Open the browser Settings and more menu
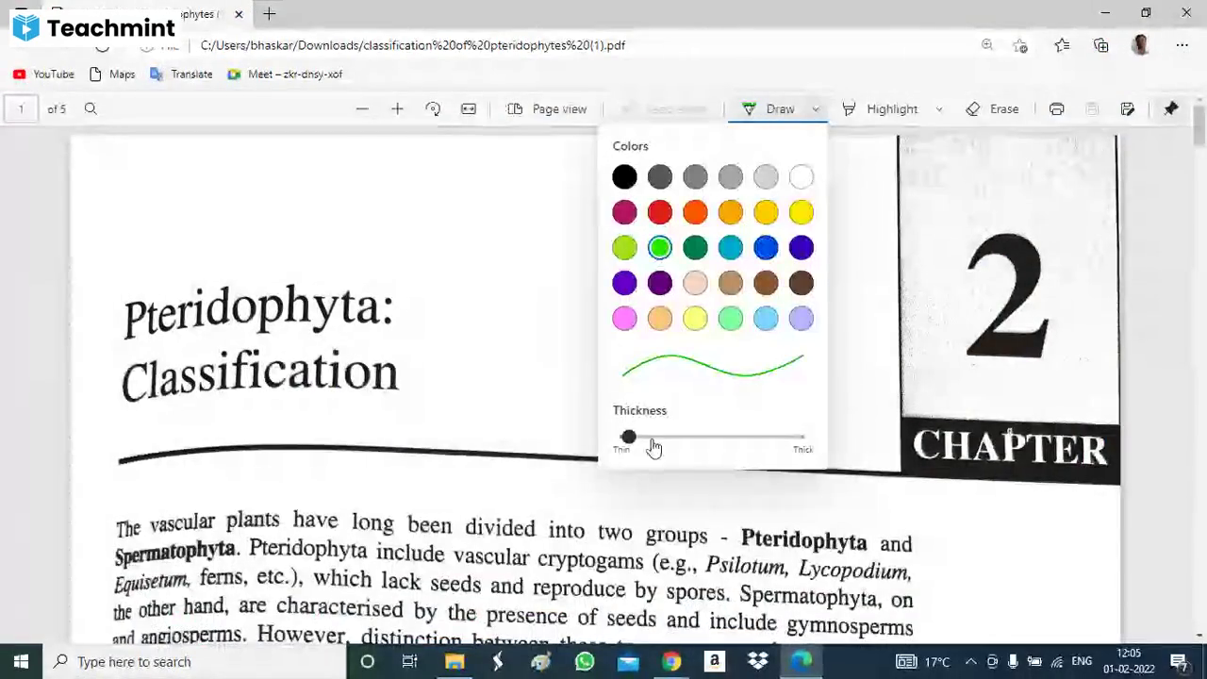Screen dimensions: 1207x679 coord(1182,45)
